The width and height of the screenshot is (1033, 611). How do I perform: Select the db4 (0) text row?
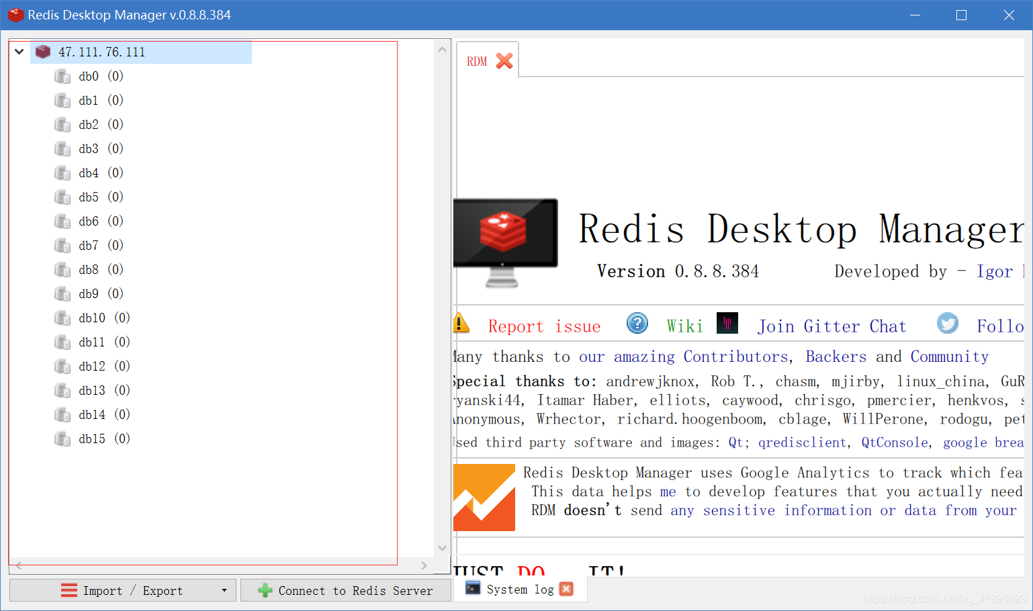[101, 173]
